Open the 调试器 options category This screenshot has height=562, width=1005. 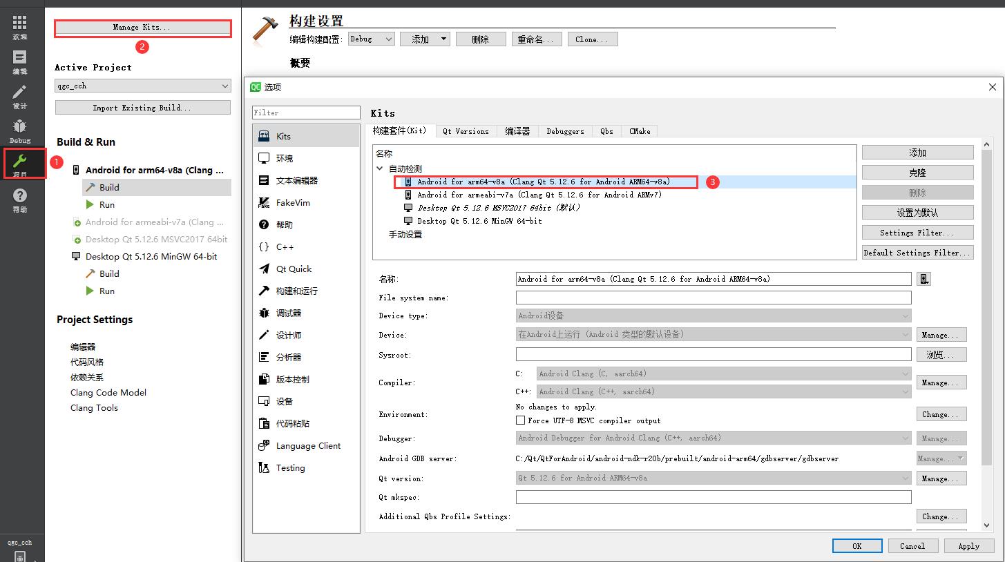pos(306,313)
